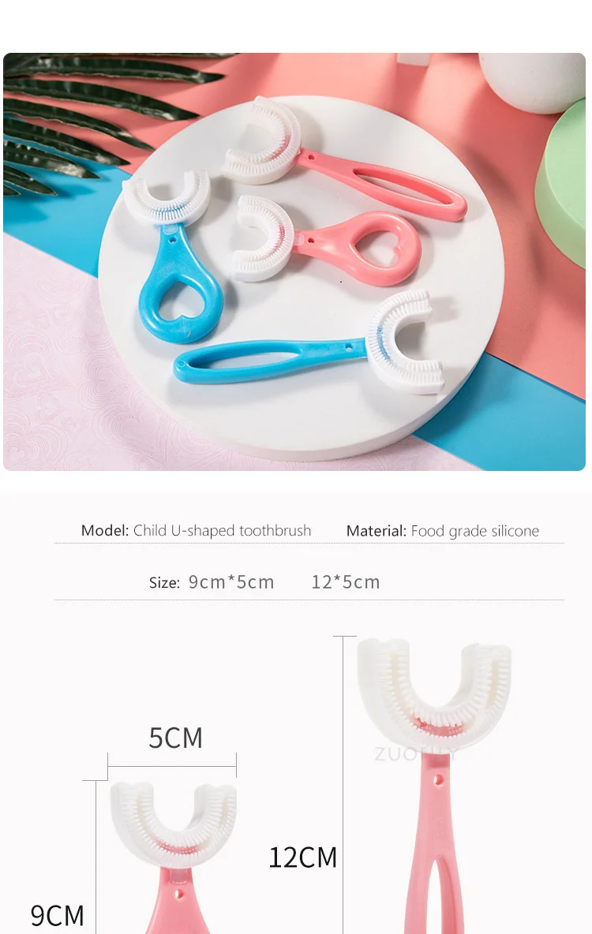This screenshot has height=934, width=592.
Task: Click the Model: Child U-shaped toothbrush text
Action: [196, 530]
